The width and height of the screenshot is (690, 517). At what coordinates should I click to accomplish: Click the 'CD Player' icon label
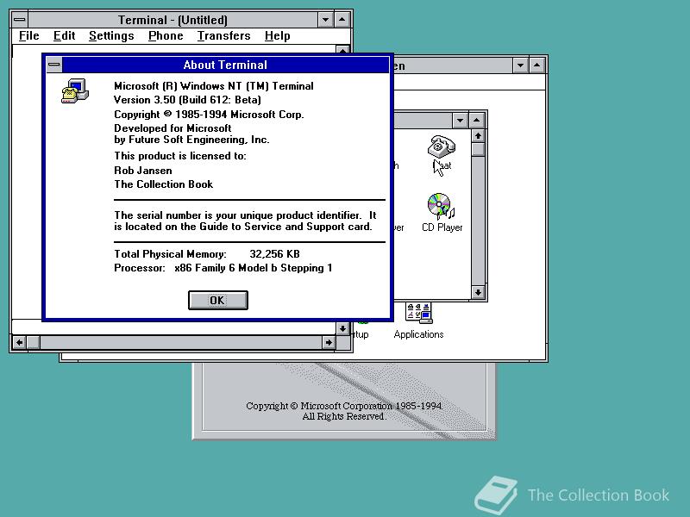[442, 227]
